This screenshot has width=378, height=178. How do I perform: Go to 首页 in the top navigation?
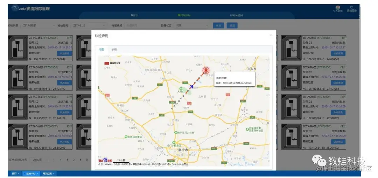click(134, 15)
